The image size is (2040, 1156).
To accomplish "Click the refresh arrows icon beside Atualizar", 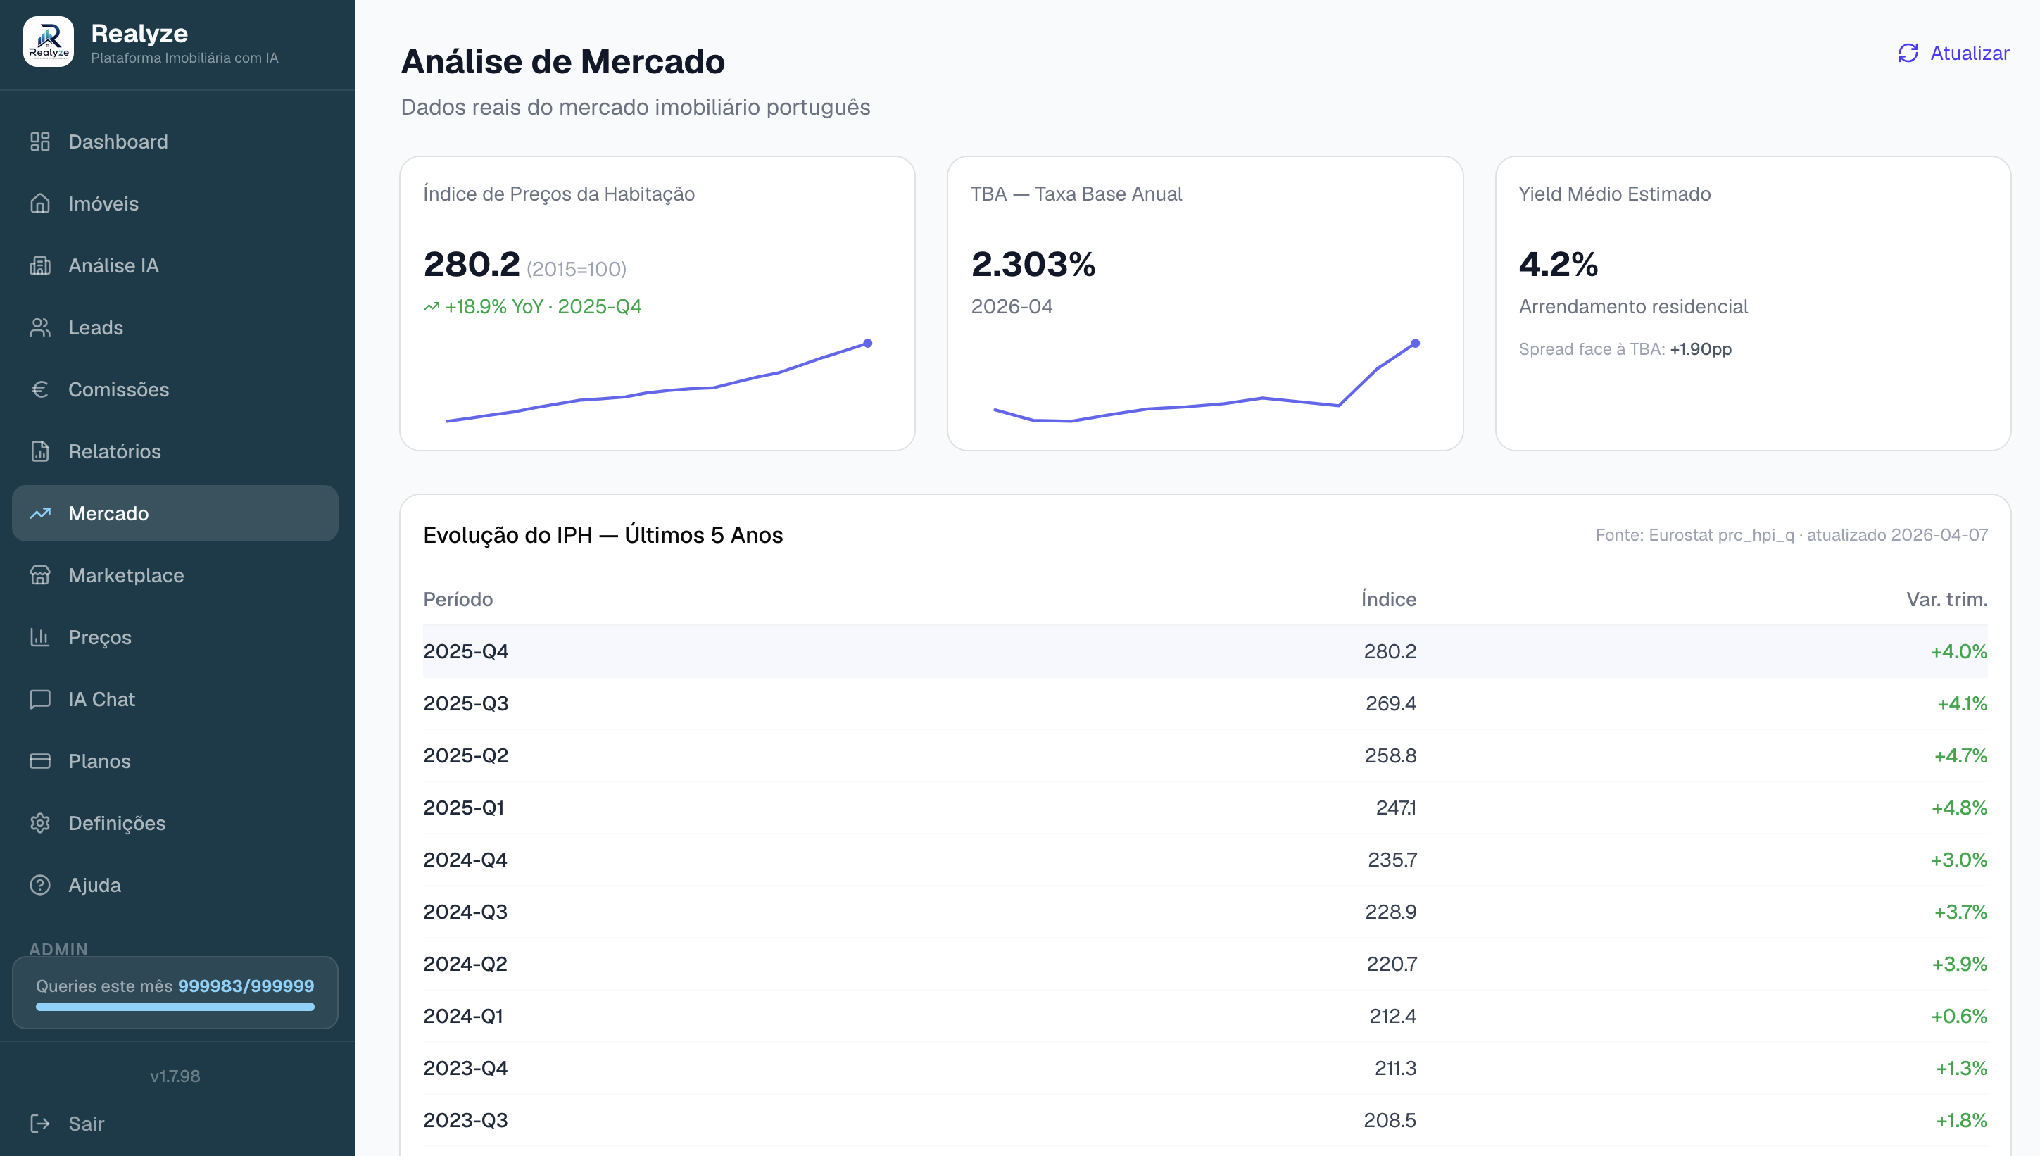I will (x=1908, y=54).
